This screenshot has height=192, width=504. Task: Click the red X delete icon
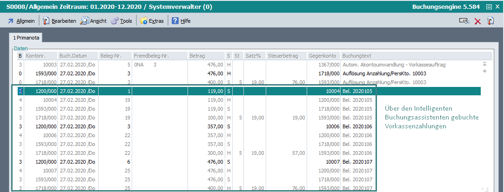point(477,21)
